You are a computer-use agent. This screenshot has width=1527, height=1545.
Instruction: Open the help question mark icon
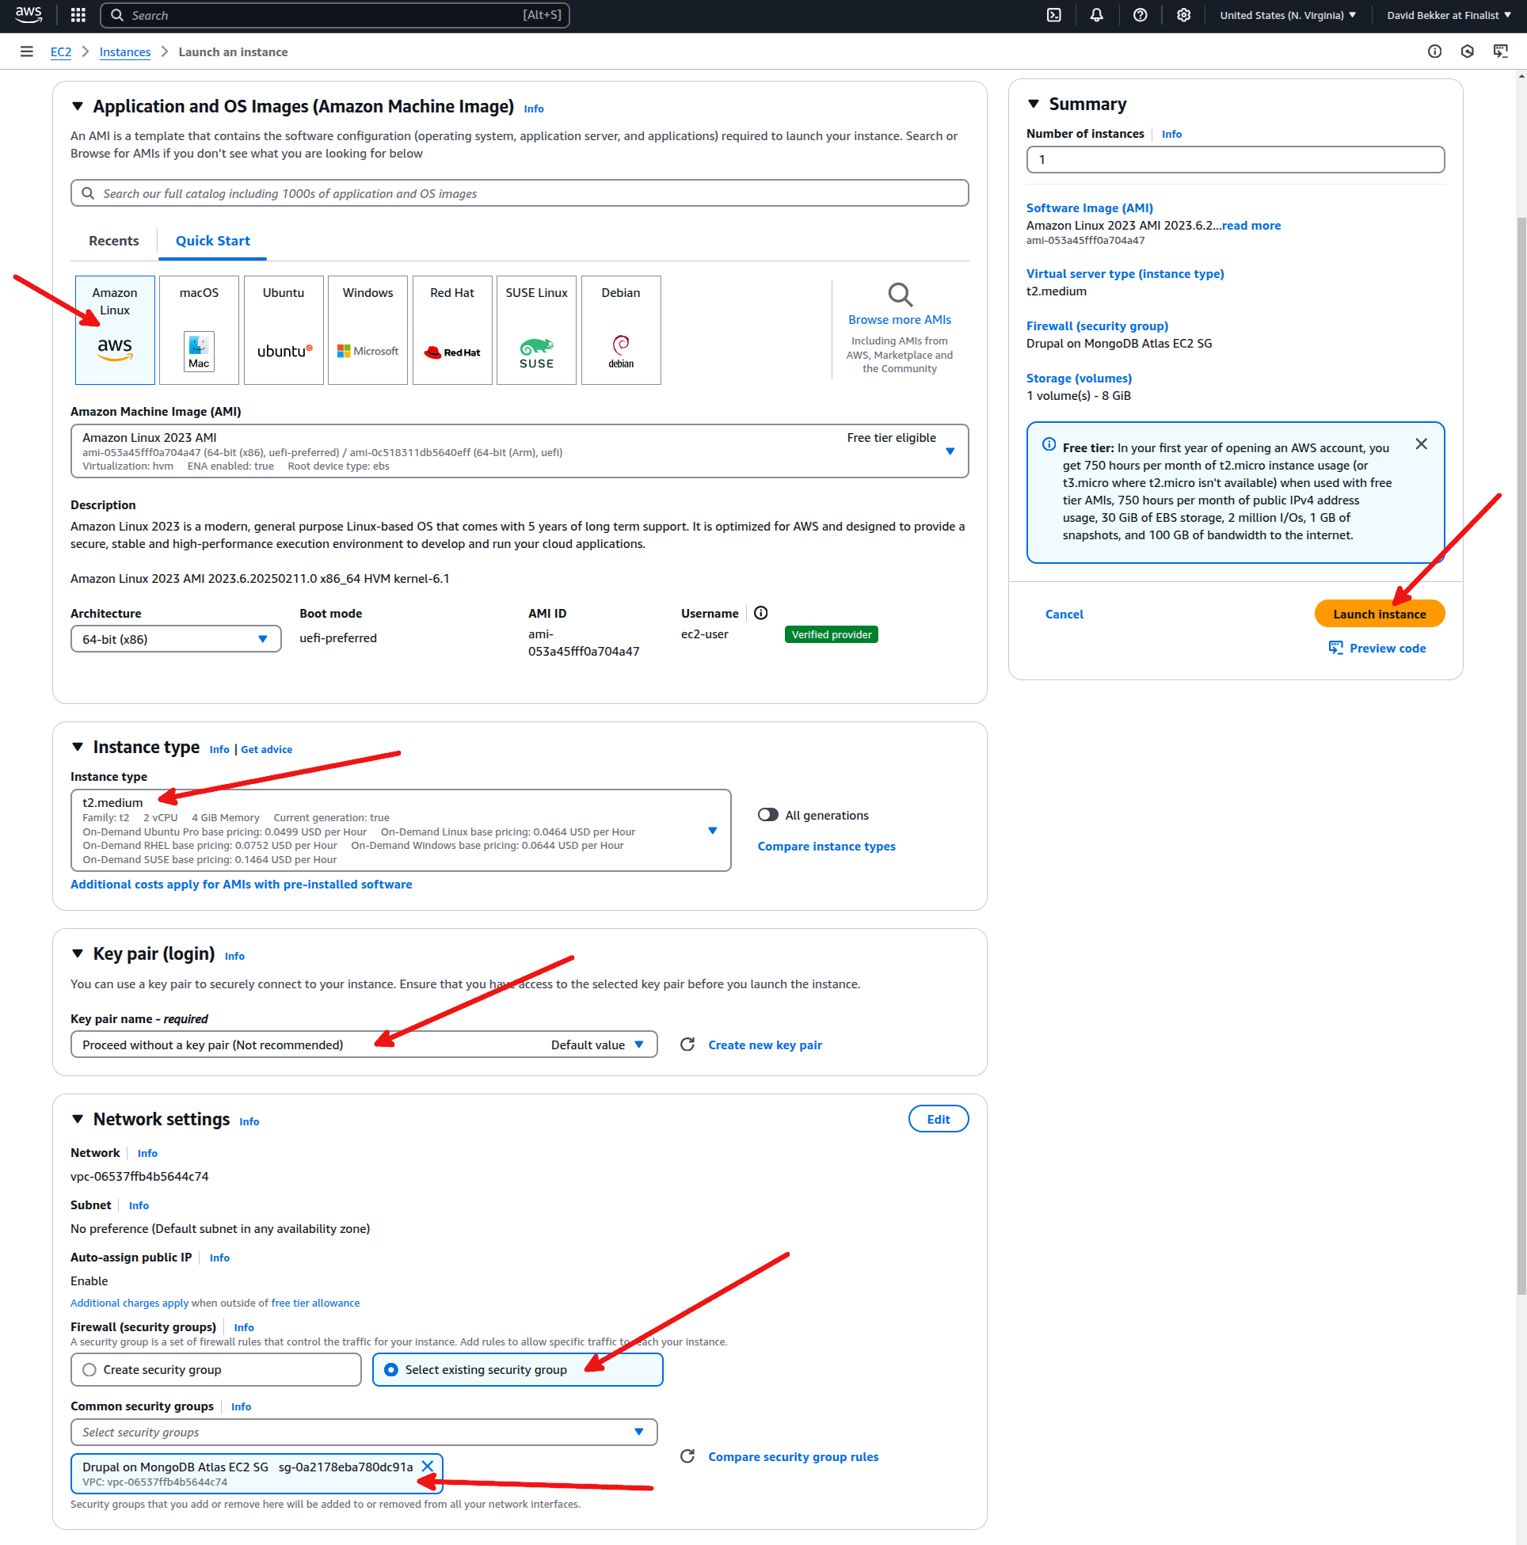[1140, 15]
